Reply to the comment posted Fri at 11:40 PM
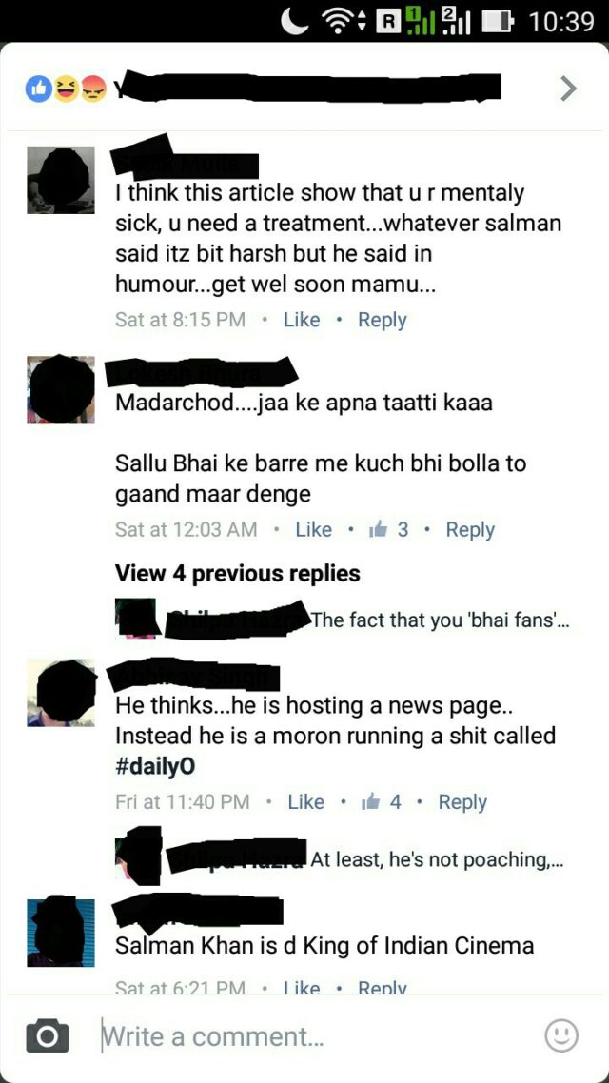Image resolution: width=609 pixels, height=1083 pixels. (462, 802)
